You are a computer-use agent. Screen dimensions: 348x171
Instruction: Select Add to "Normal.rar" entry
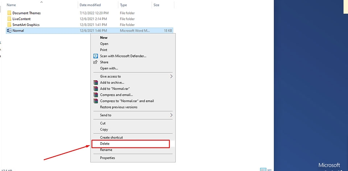click(115, 89)
